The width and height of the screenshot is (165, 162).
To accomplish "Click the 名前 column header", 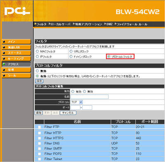I will coord(77,122).
